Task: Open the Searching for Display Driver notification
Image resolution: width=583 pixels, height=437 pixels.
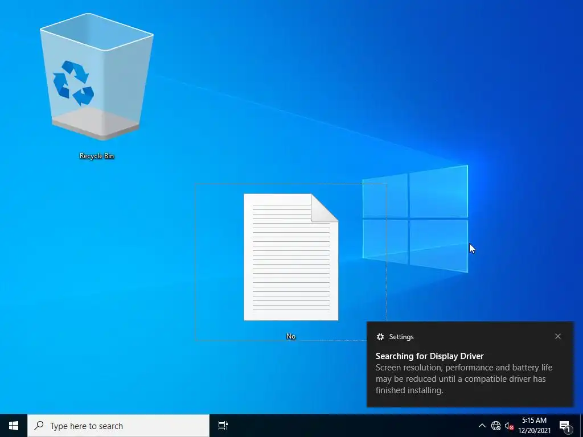Action: [x=470, y=364]
